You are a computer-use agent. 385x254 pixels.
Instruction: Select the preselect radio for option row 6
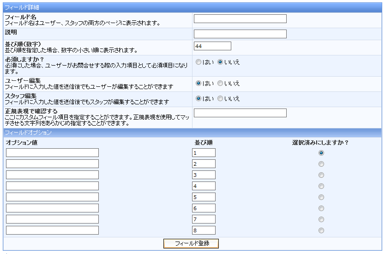coord(321,208)
